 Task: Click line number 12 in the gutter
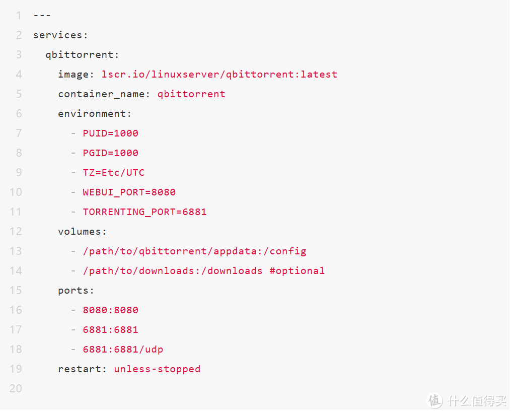[x=16, y=232]
